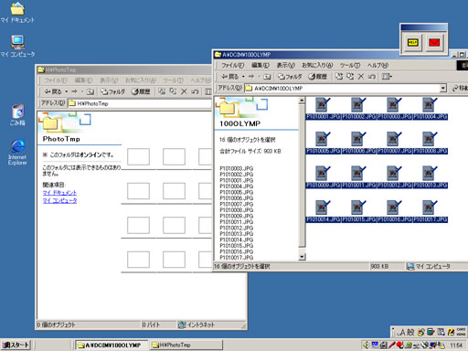Click Undo icon in 100OLYMP toolbar
The width and height of the screenshot is (468, 351).
pyautogui.click(x=371, y=77)
